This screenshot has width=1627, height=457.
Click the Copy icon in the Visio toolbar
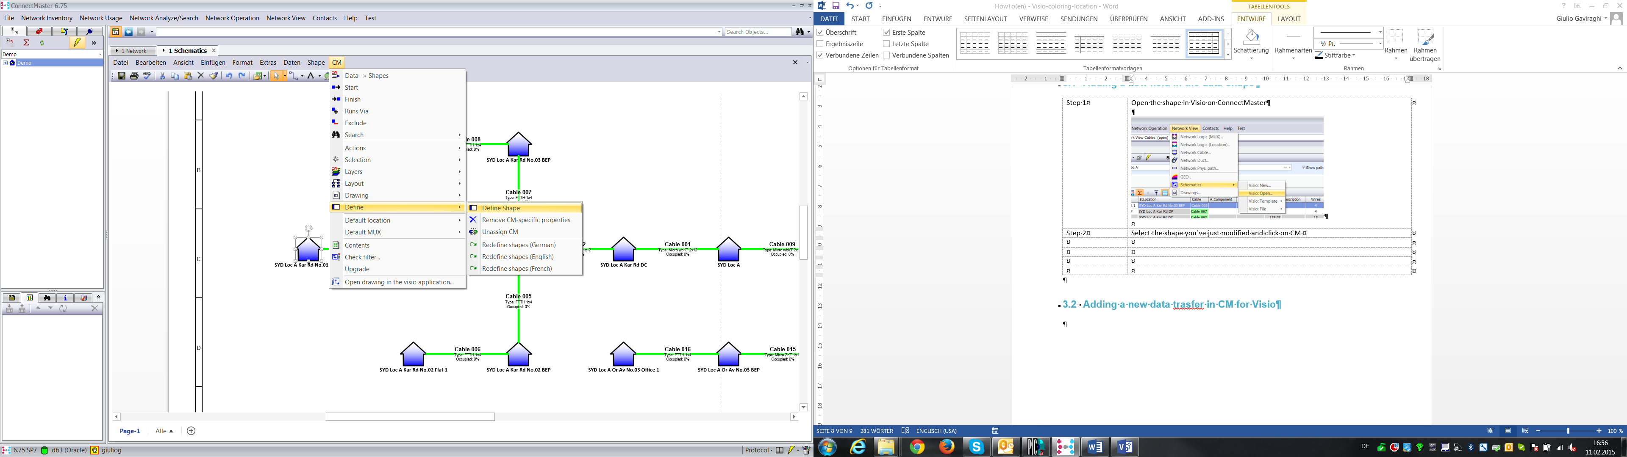(175, 76)
